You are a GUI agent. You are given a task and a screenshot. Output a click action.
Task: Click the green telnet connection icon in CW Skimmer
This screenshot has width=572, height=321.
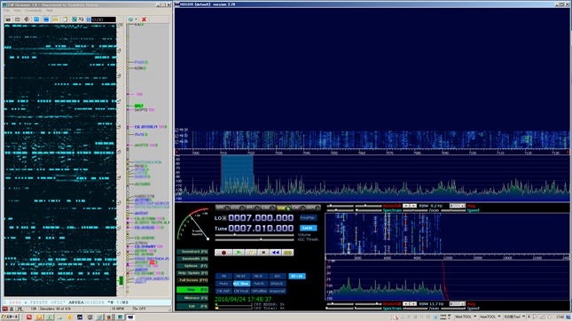(x=130, y=20)
